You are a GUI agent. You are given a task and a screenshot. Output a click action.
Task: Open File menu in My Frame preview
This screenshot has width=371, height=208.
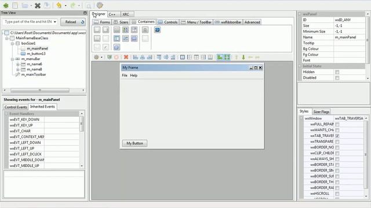pyautogui.click(x=125, y=76)
